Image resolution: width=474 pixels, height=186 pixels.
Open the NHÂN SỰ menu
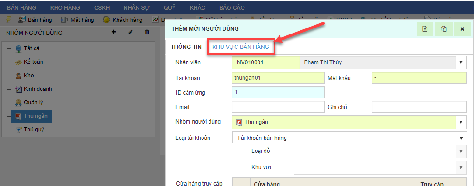click(137, 7)
